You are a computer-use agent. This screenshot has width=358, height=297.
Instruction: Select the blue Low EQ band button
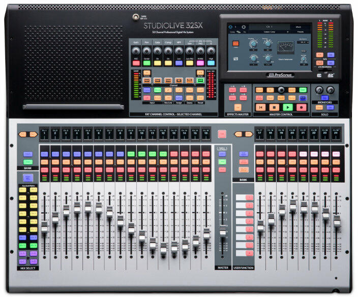pos(179,63)
